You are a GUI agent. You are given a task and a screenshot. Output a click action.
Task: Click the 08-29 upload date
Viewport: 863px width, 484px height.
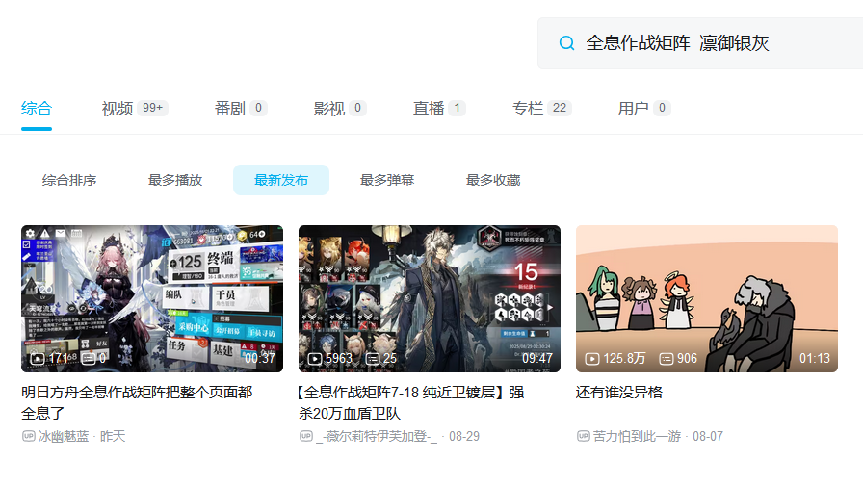coord(464,436)
